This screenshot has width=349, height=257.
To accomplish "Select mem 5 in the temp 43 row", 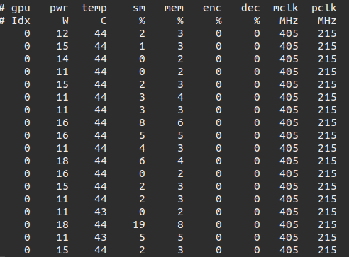I will pyautogui.click(x=180, y=237).
